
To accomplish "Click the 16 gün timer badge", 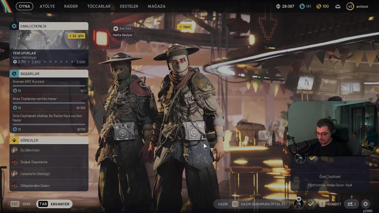I will 76,36.
